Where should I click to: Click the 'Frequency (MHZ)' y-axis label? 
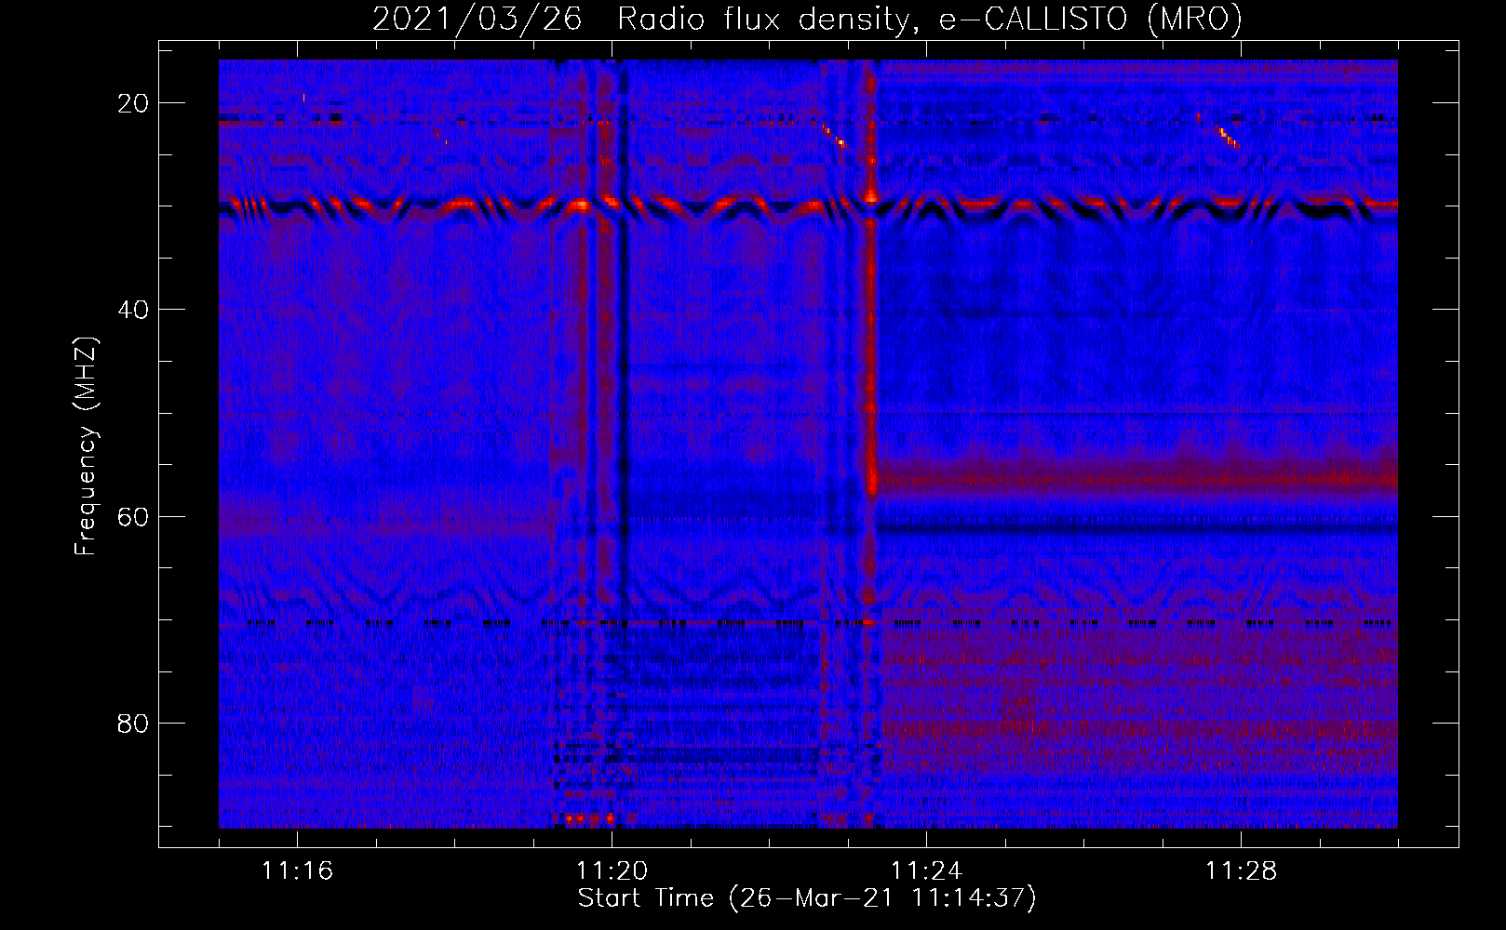[86, 446]
